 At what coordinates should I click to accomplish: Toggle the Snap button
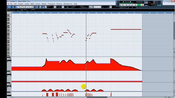(x=63, y=7)
